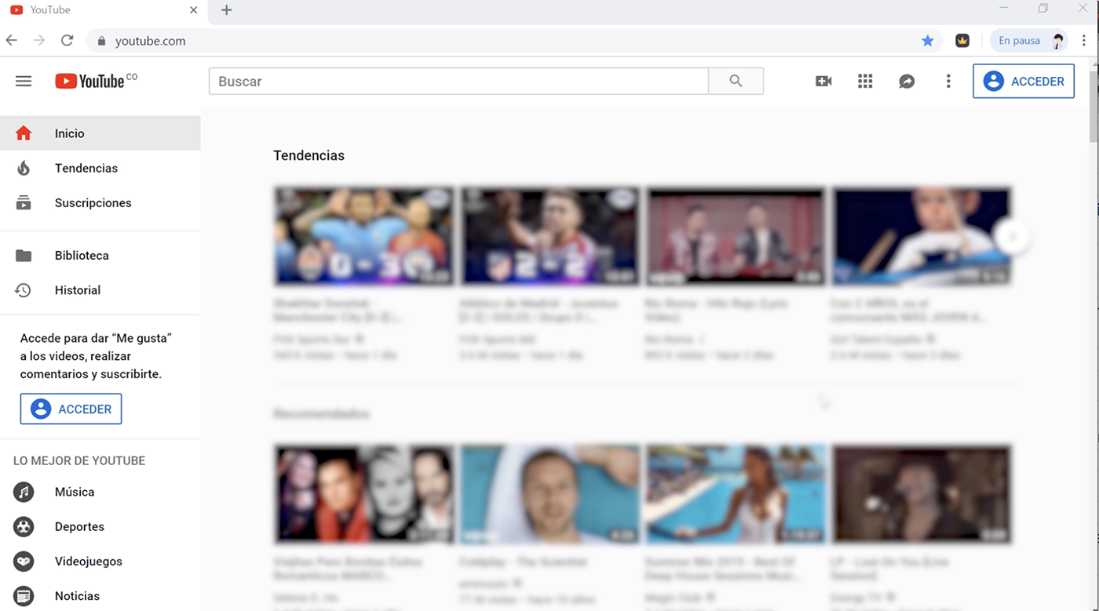Click the Biblioteca folder icon
The width and height of the screenshot is (1099, 611).
24,256
